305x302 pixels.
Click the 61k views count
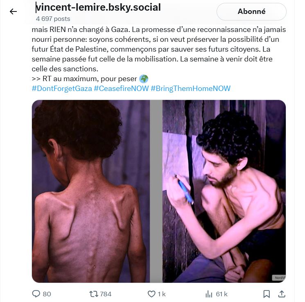(222, 294)
